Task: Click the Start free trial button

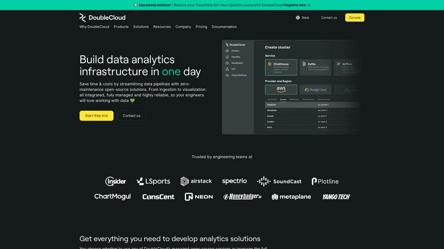Action: coord(96,116)
